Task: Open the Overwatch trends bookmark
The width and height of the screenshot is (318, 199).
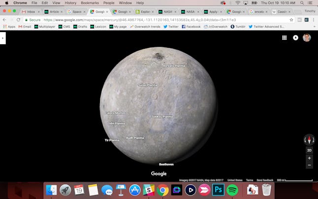Action: (145, 27)
